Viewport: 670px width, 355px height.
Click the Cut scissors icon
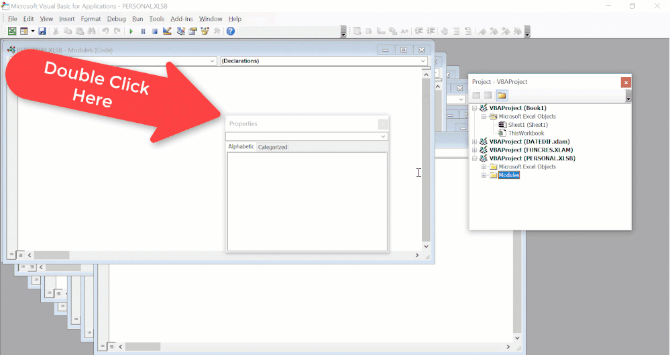click(56, 32)
